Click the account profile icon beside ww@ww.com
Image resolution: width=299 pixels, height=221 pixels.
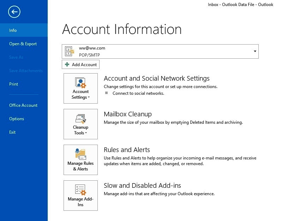coord(69,51)
